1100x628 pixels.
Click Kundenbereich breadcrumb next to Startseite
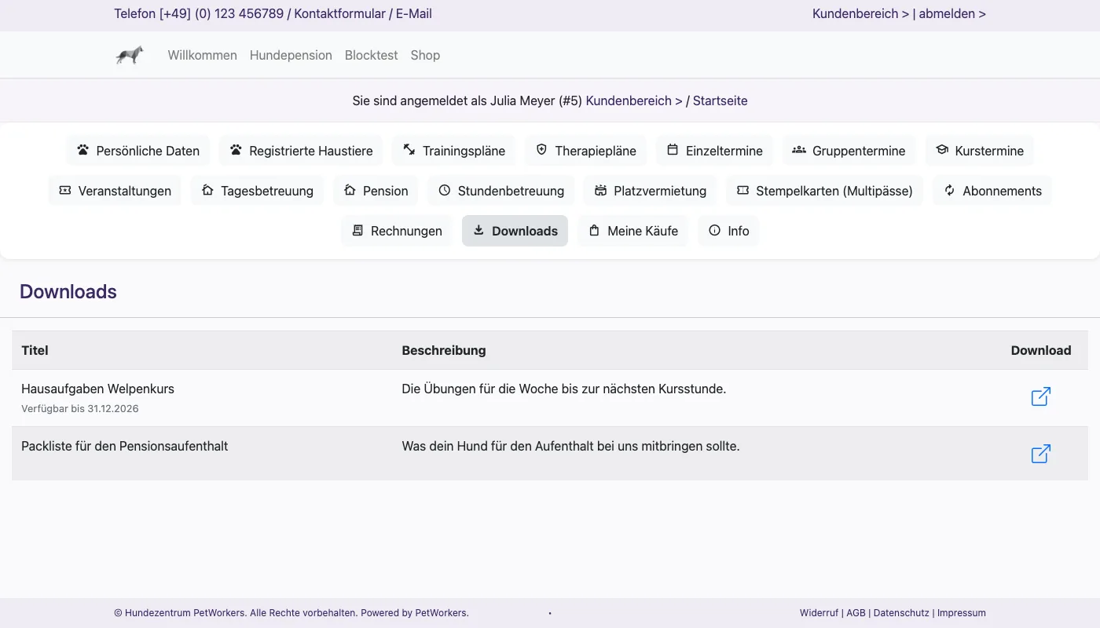coord(634,100)
